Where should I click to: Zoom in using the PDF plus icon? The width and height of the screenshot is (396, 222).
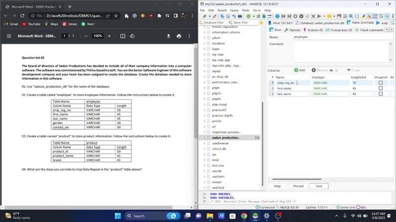[x=109, y=36]
